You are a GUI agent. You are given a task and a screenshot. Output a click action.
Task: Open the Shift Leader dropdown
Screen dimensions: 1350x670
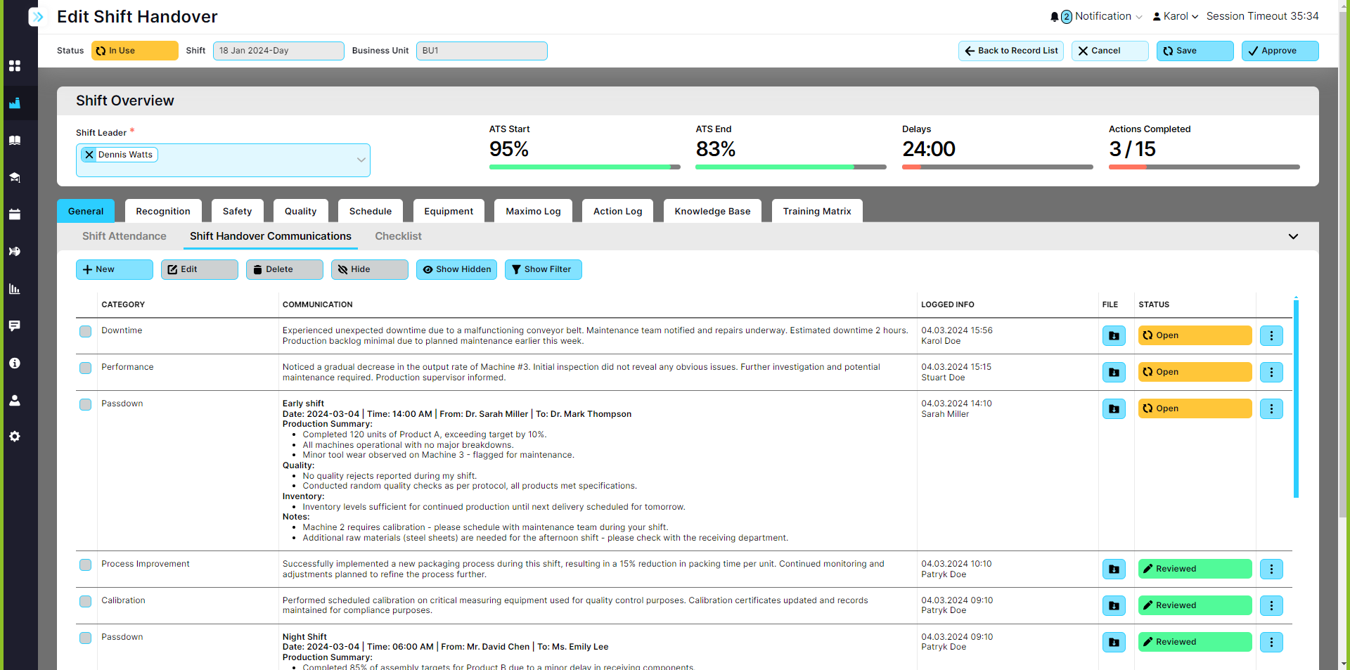coord(360,160)
